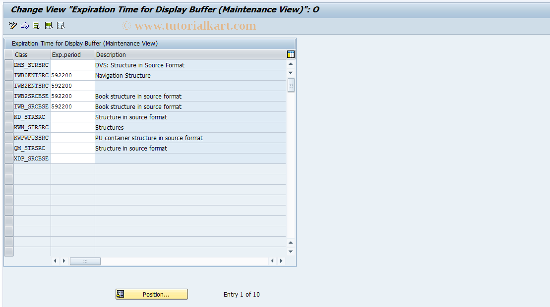The height and width of the screenshot is (307, 550).
Task: Click down arrow below top scrollbar arrow
Action: 291,73
